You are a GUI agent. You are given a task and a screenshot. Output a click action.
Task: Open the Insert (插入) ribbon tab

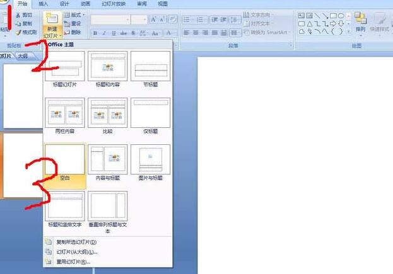coord(43,4)
